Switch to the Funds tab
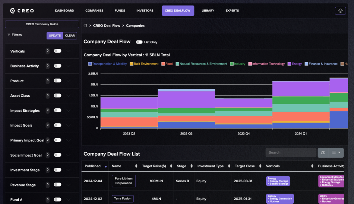 120,11
